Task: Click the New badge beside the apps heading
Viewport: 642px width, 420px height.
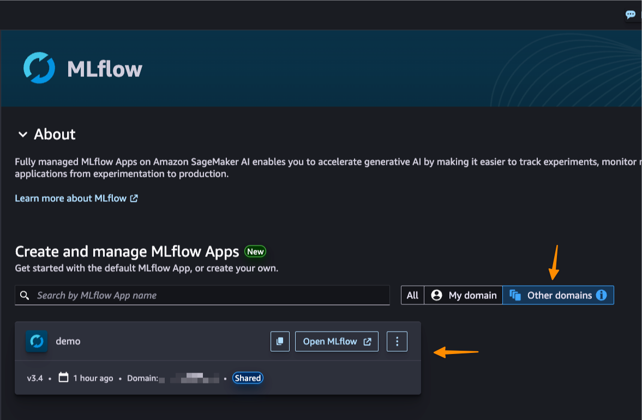Action: click(255, 251)
